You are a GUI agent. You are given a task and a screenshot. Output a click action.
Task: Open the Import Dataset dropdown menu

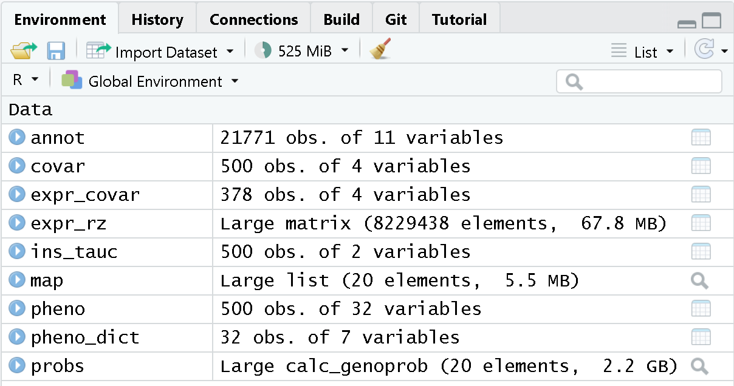coord(230,51)
